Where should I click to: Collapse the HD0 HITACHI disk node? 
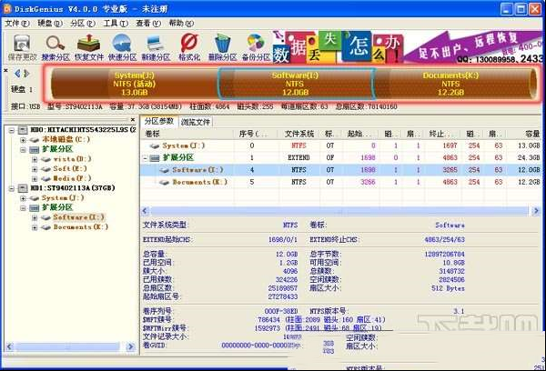coord(12,130)
